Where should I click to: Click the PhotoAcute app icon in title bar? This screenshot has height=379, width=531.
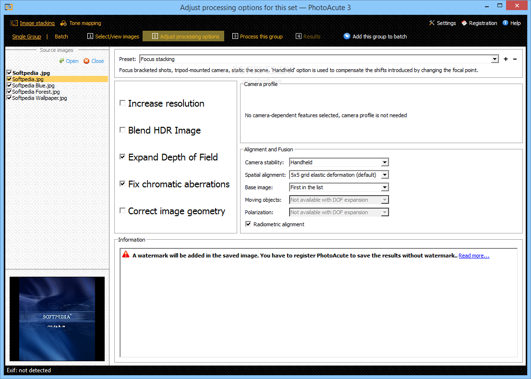click(9, 7)
